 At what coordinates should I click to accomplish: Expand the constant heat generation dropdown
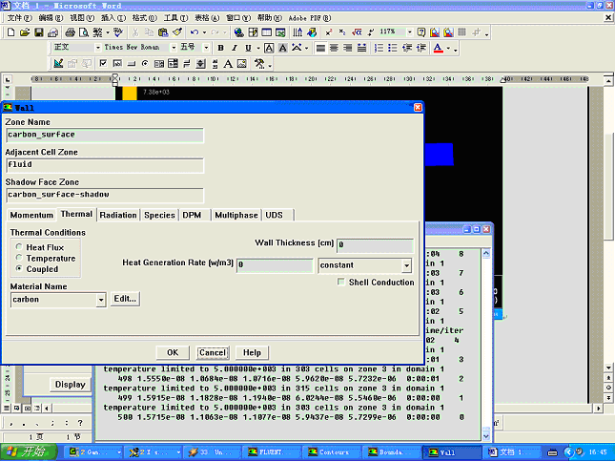405,265
